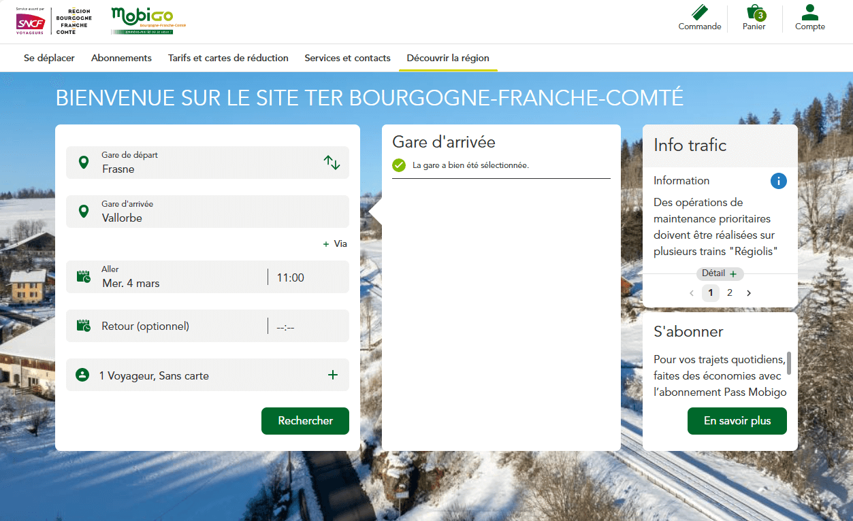
Task: Click the blue information icon
Action: 778,181
